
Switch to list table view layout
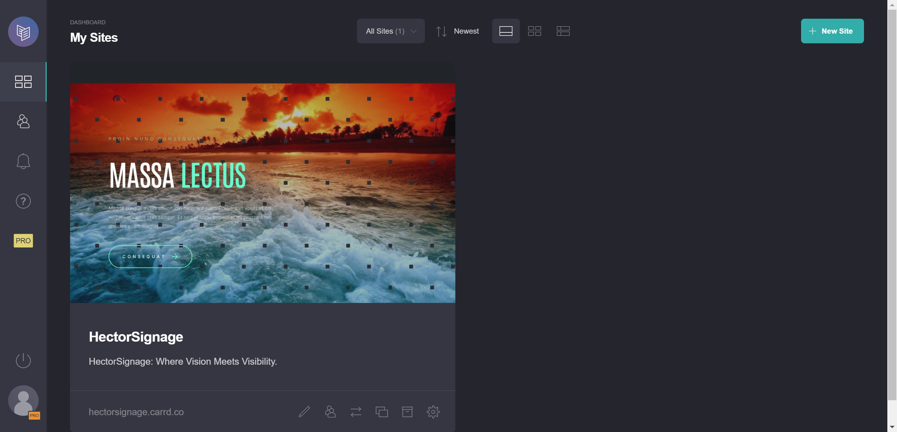tap(563, 31)
